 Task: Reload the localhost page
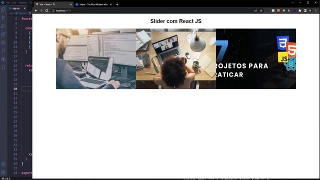click(46, 10)
